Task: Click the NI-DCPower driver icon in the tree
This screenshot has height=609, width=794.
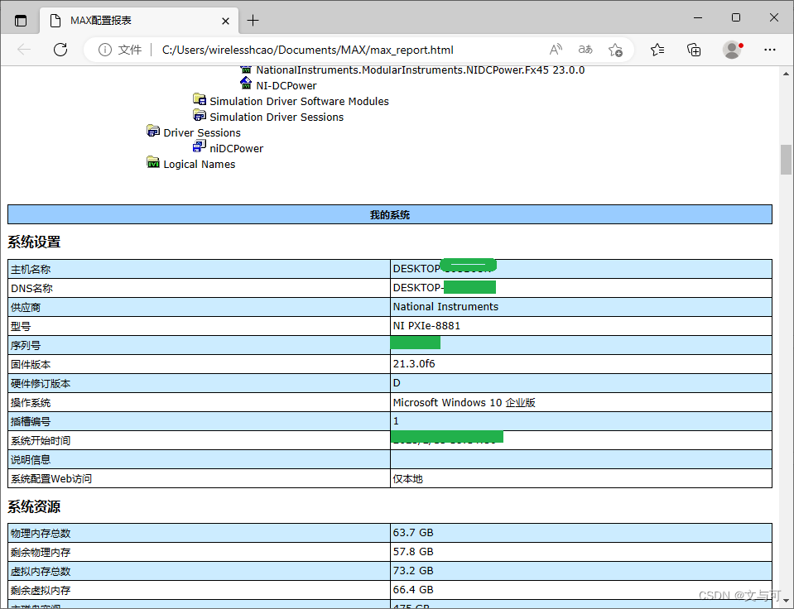Action: click(x=245, y=84)
